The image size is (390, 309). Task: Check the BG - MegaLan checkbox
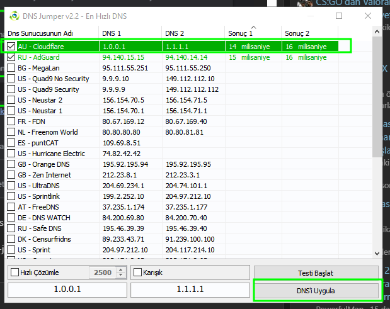click(x=11, y=68)
